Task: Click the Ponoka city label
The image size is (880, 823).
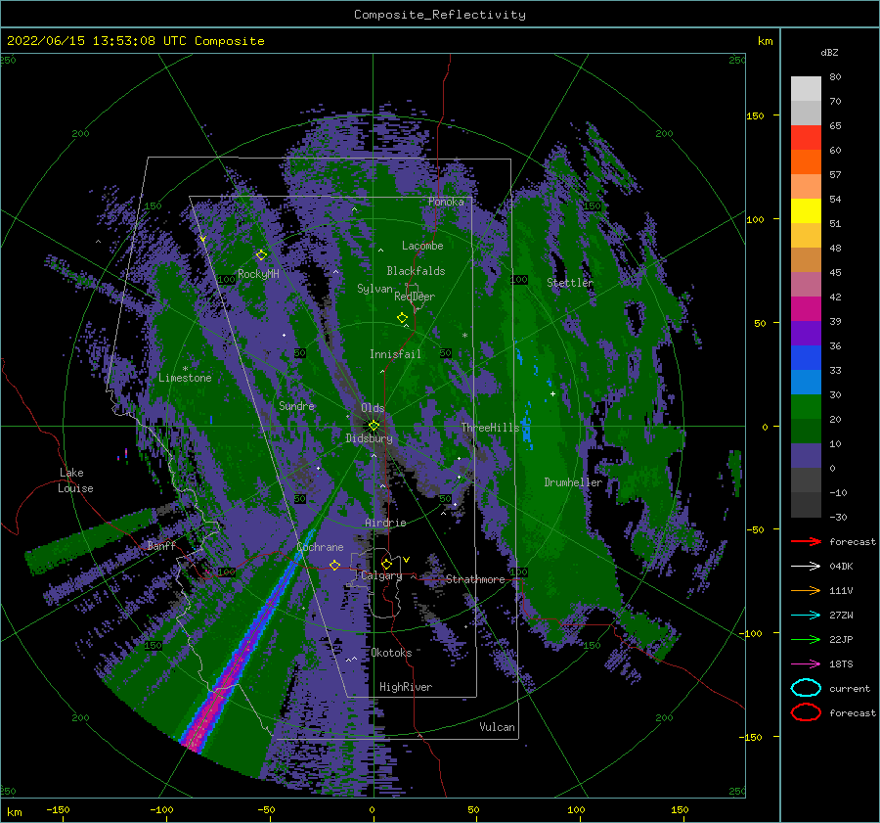Action: (446, 202)
